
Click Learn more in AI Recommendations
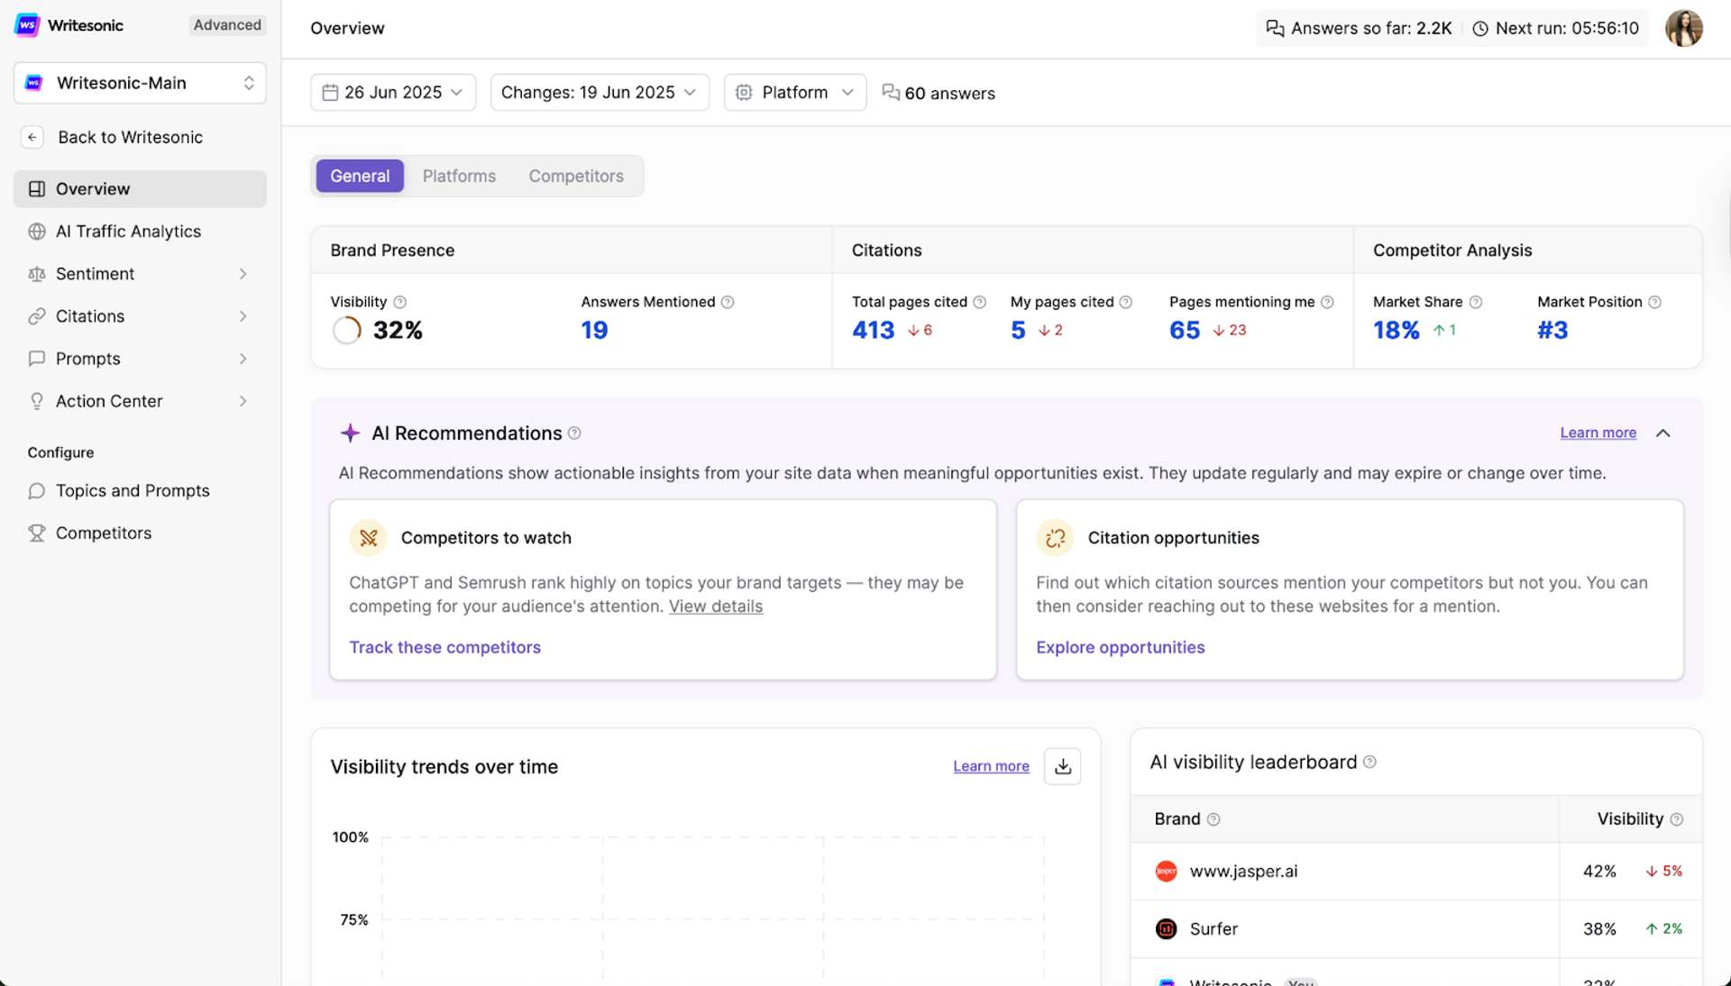click(1598, 433)
